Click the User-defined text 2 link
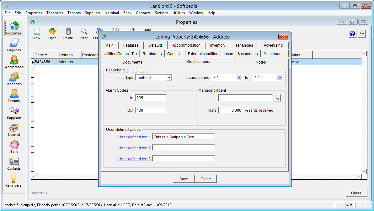The image size is (374, 211). (134, 148)
